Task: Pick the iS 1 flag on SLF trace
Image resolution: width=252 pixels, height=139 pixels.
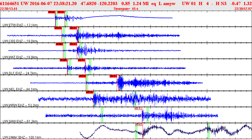Action: 82,60
